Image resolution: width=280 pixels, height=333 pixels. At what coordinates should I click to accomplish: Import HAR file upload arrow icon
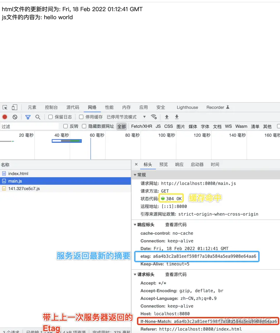(167, 117)
